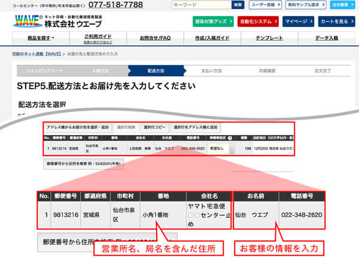Click the help icon beside 時間帯指定
Image resolution: width=359 pixels, height=269 pixels.
pyautogui.click(x=230, y=137)
